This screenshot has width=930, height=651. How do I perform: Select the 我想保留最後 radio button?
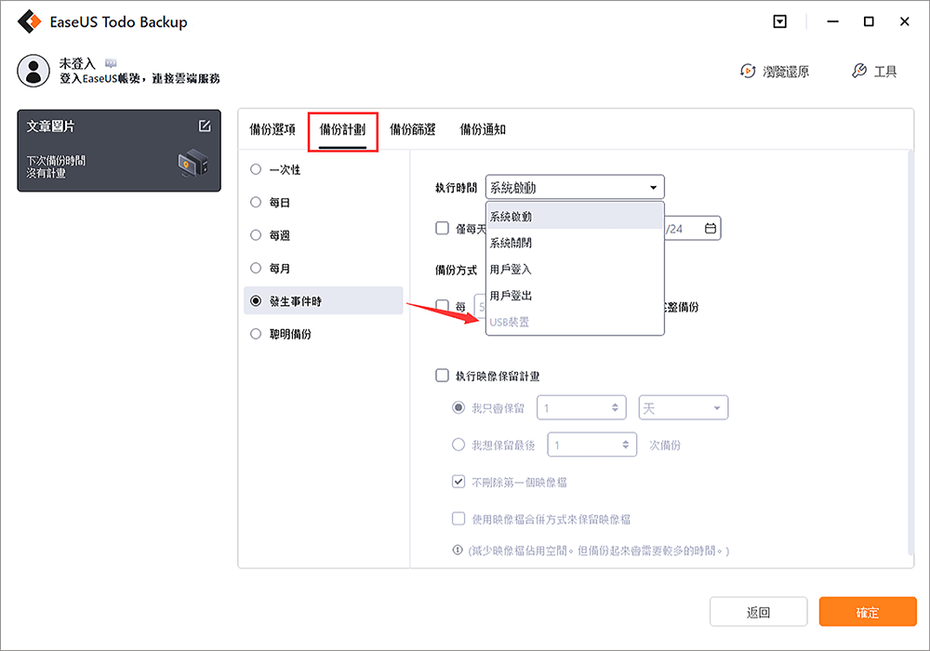(458, 445)
